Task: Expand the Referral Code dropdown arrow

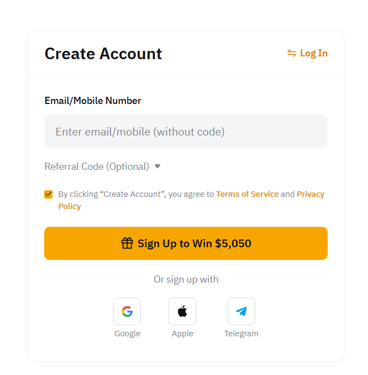Action: coord(157,166)
